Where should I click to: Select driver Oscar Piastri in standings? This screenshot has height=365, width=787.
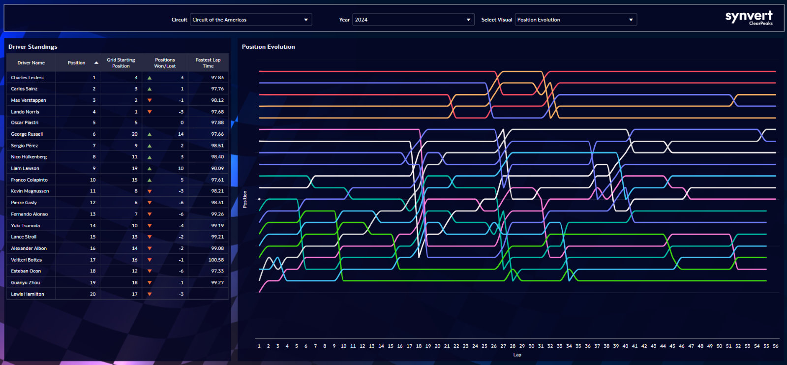pos(25,123)
